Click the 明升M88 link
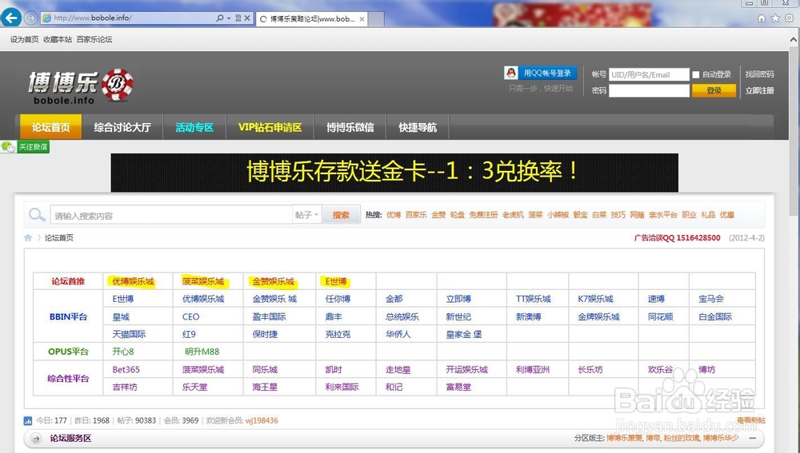The image size is (800, 453). (x=202, y=352)
